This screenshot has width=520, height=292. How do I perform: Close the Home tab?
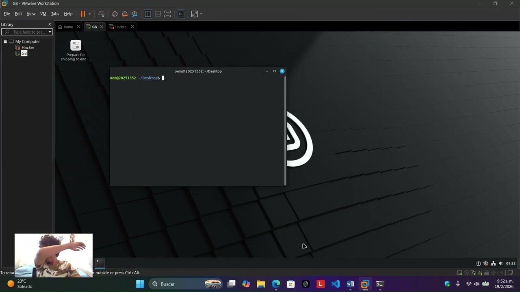click(78, 27)
